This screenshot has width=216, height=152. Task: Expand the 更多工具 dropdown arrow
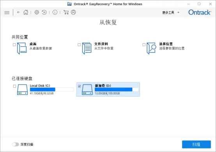click(x=178, y=12)
